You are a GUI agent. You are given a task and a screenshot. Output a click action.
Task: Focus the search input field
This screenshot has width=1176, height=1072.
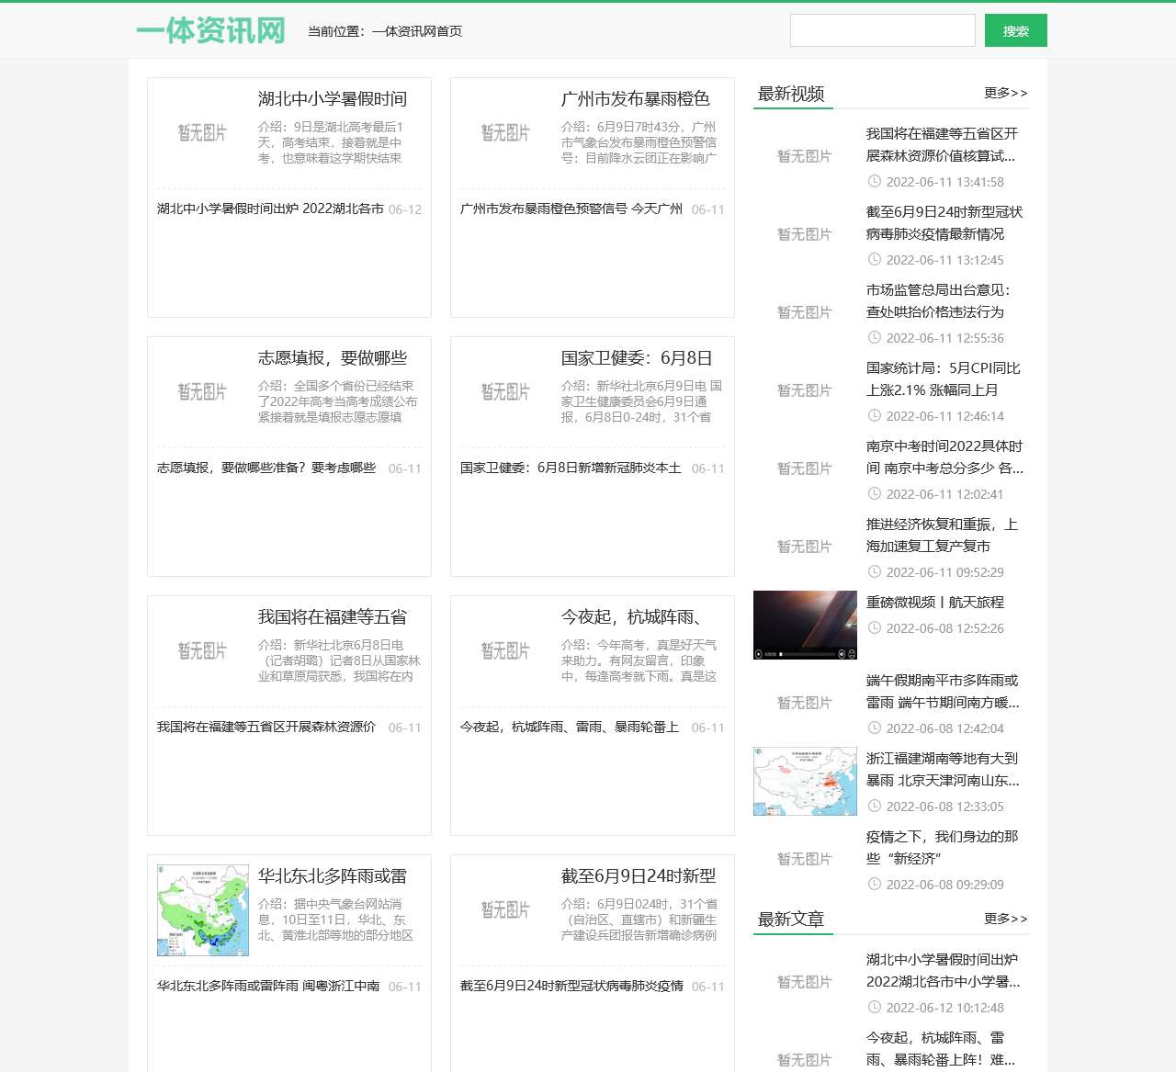coord(882,30)
